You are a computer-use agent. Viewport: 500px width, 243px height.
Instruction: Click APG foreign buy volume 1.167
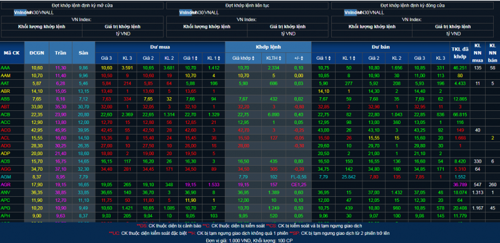coord(477,208)
